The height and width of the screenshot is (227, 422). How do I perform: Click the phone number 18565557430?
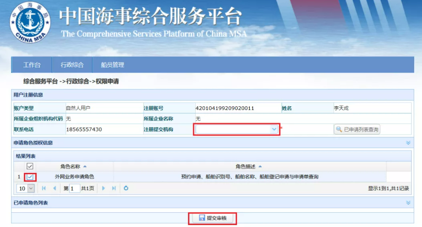[x=84, y=129]
